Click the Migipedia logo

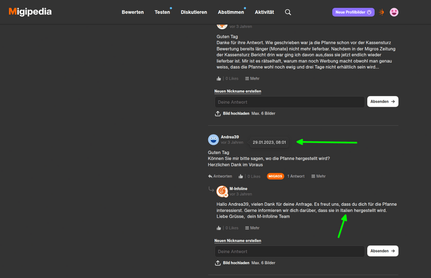click(30, 12)
